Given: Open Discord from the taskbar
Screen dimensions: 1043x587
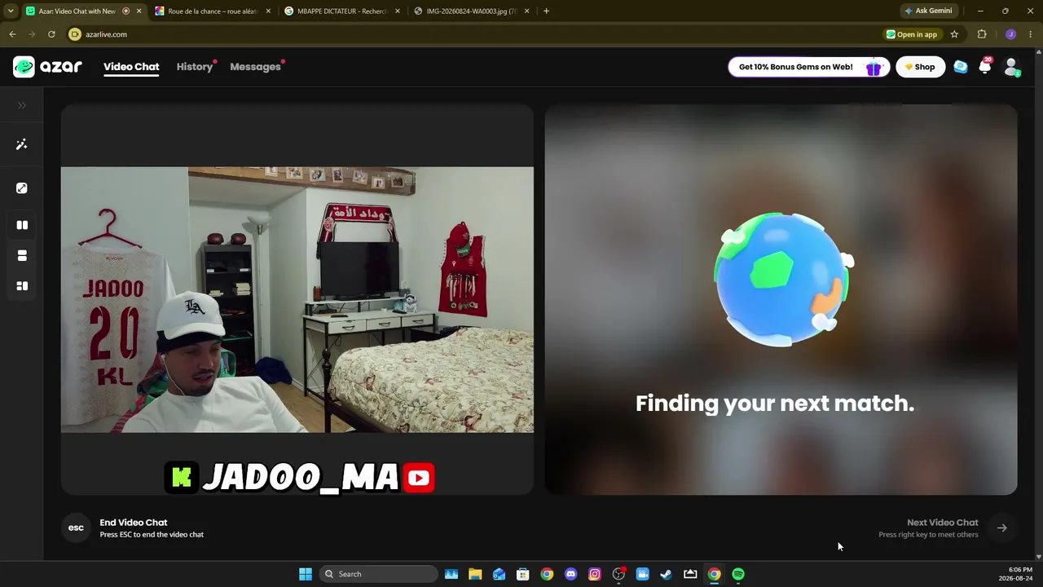Looking at the screenshot, I should tap(570, 574).
